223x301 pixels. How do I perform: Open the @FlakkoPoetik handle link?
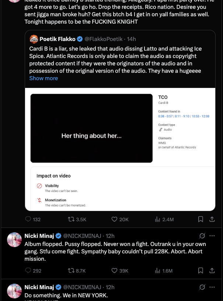tap(104, 39)
